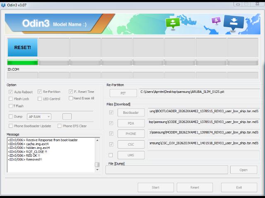This screenshot has width=265, height=198.
Task: Click the PDA file button
Action: (x=131, y=123)
